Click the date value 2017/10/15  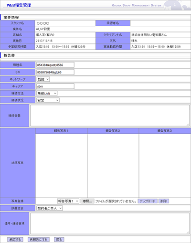click(44, 41)
